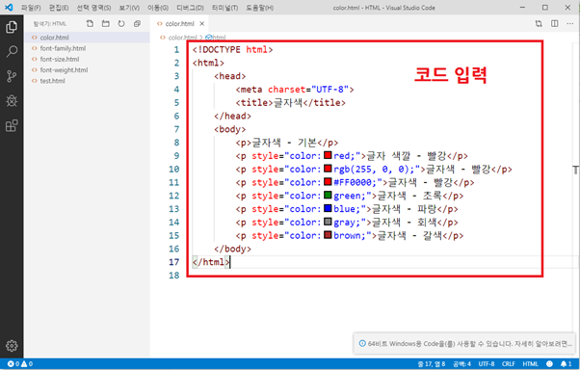Click the VS Code logo icon in title bar
The height and width of the screenshot is (370, 580).
[x=9, y=8]
